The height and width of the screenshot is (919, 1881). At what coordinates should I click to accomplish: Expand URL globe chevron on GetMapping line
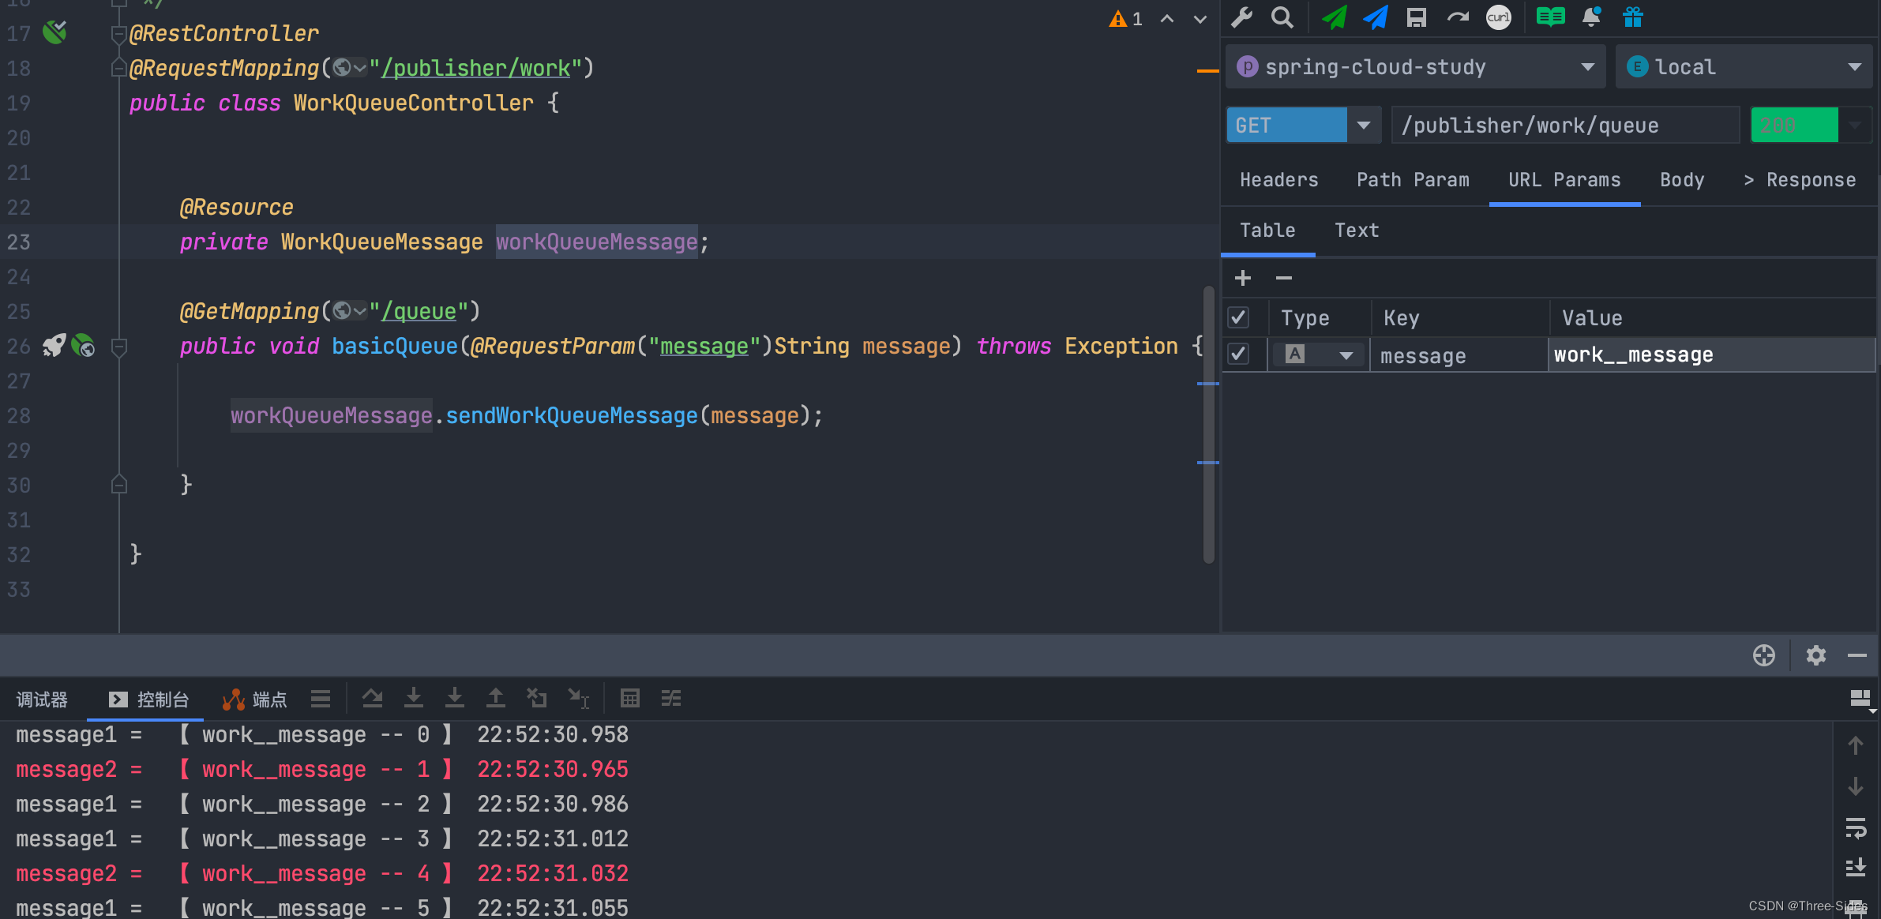coord(360,311)
